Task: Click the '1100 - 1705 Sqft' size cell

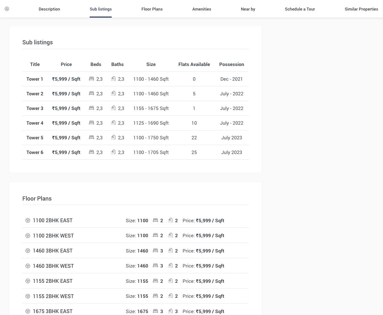Action: (151, 152)
